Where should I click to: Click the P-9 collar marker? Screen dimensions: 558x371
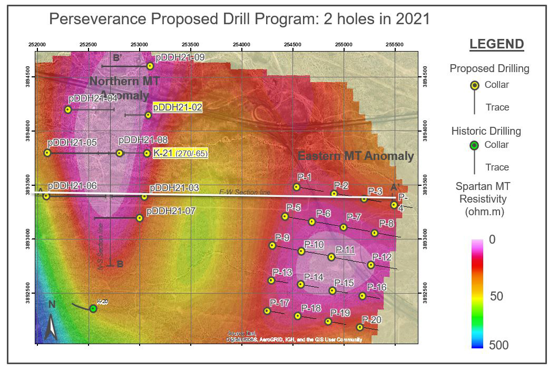point(272,245)
